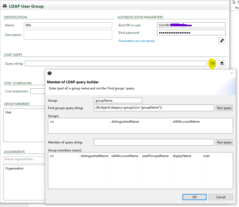
Task: Run the Find groups query
Action: point(224,108)
